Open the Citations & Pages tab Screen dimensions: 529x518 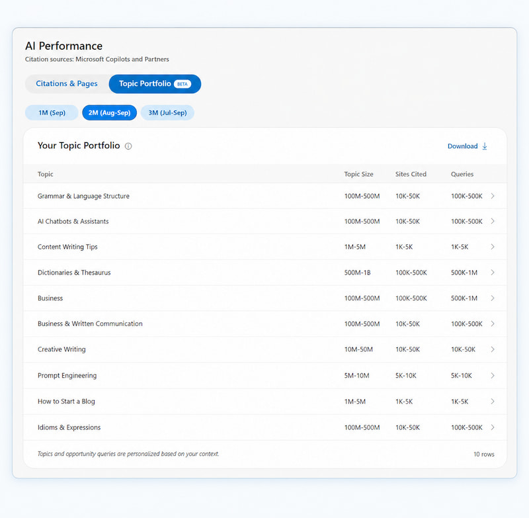67,84
